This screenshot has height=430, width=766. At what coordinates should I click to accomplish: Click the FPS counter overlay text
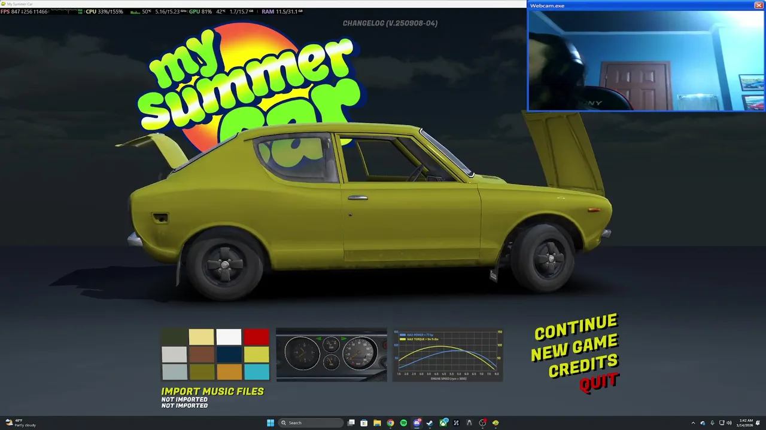point(24,11)
